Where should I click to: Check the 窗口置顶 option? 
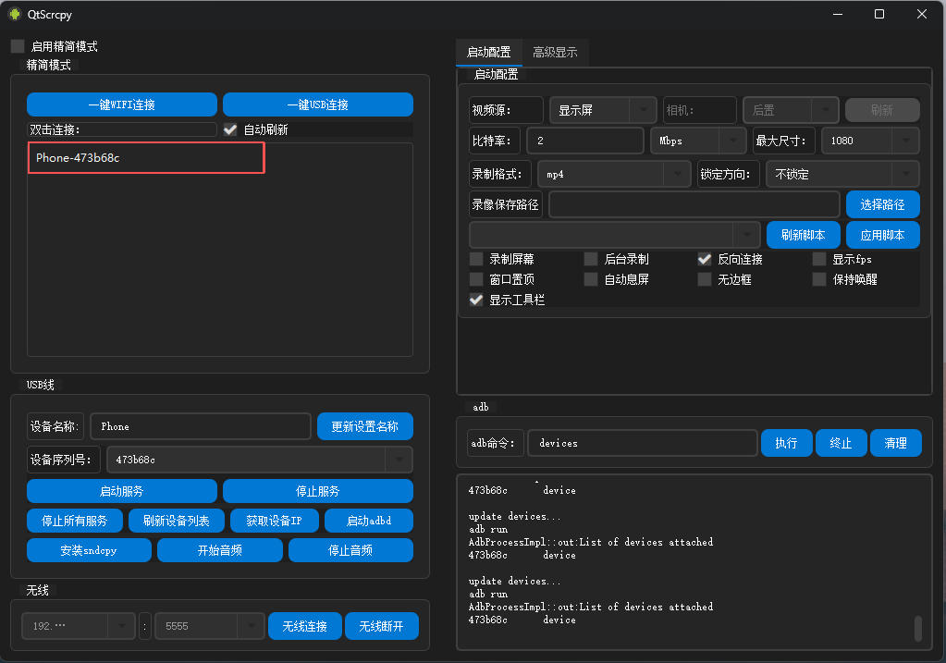476,279
